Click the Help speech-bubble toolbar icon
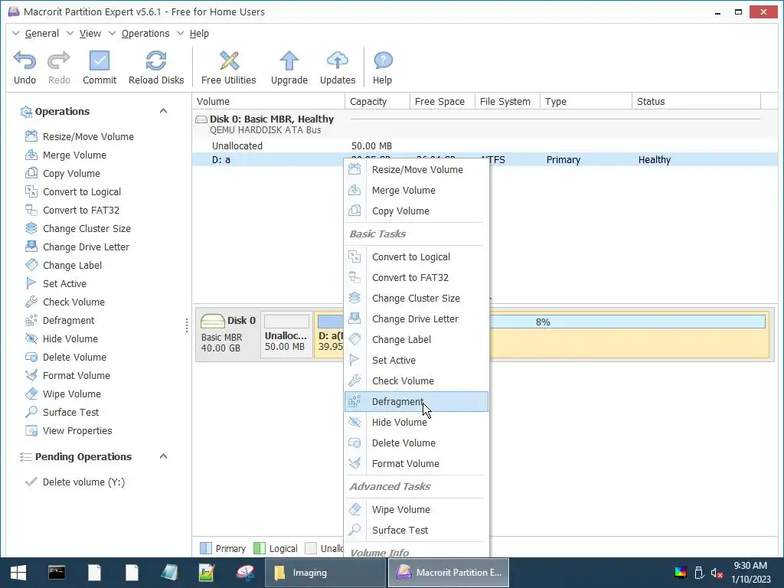The width and height of the screenshot is (784, 588). 383,61
